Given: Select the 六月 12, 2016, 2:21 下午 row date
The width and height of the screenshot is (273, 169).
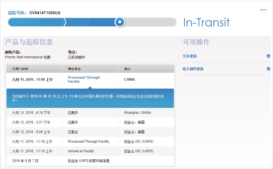Looking at the screenshot, I should [x=31, y=122].
